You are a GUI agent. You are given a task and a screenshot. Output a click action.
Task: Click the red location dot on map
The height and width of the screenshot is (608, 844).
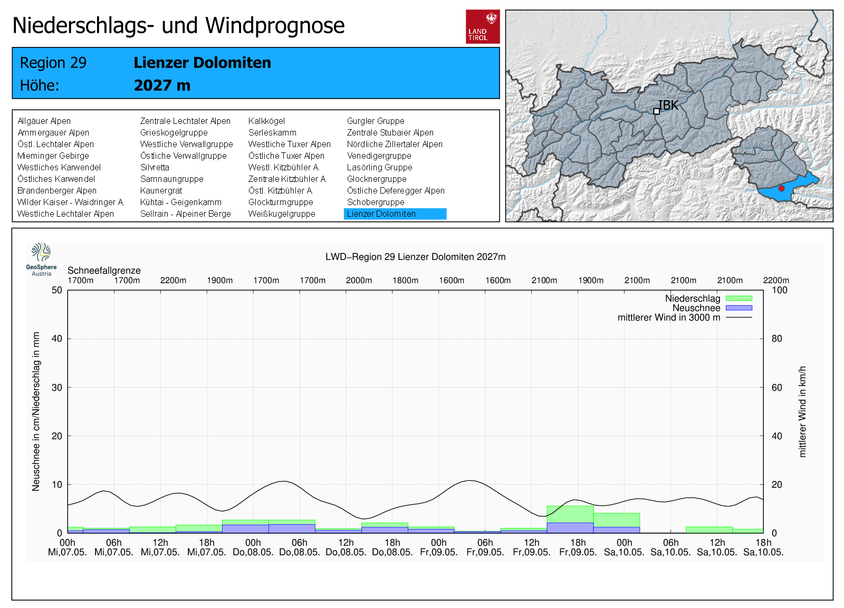coord(781,188)
